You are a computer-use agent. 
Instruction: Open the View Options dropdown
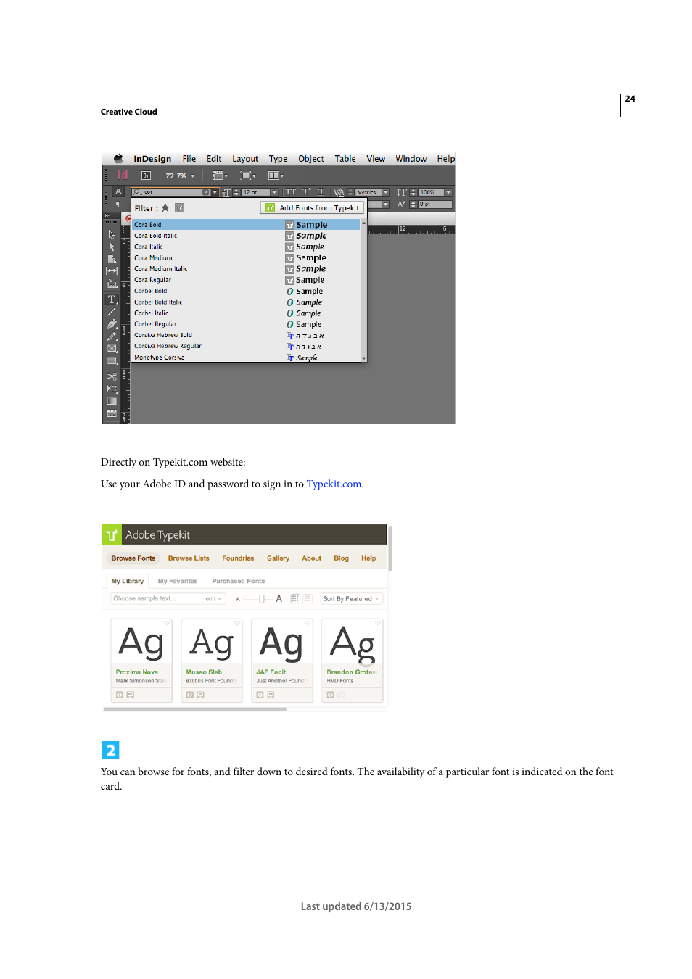coord(220,175)
